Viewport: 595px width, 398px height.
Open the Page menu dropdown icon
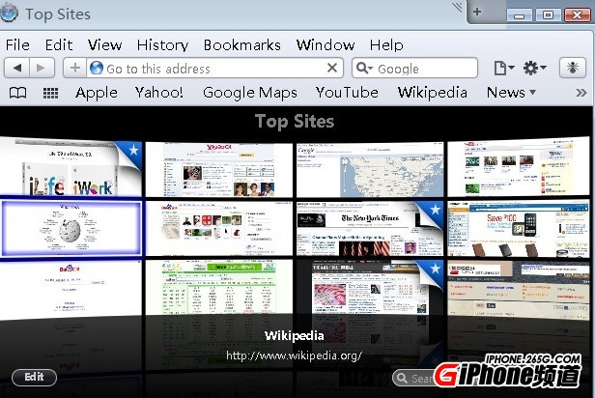(x=504, y=69)
